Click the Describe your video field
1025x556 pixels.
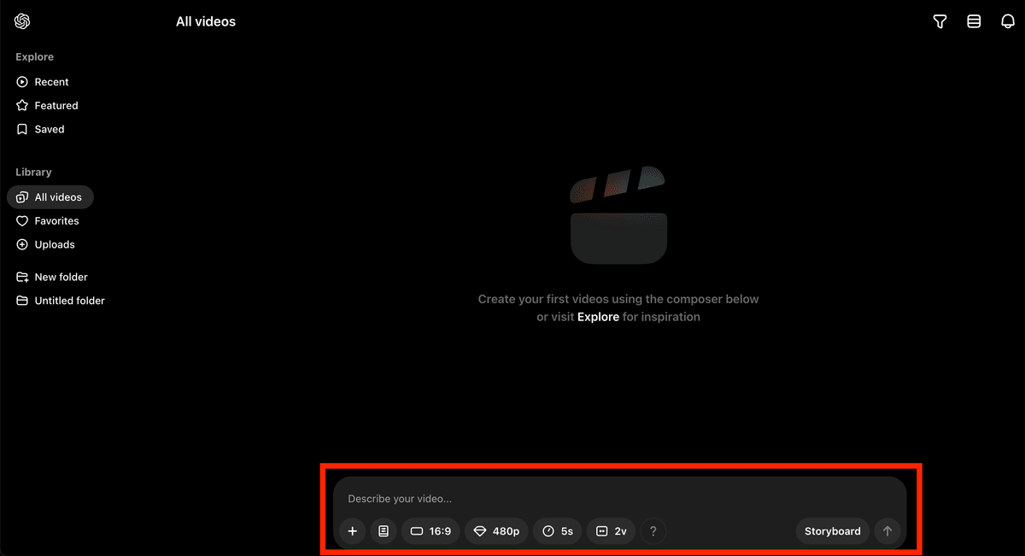click(x=619, y=499)
